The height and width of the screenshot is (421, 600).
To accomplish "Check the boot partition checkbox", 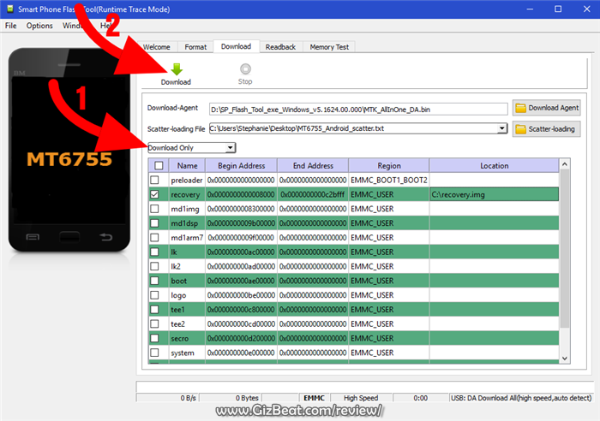I will point(154,281).
